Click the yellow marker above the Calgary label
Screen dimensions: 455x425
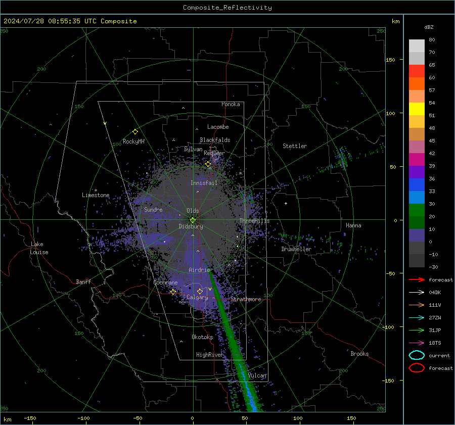click(x=200, y=291)
